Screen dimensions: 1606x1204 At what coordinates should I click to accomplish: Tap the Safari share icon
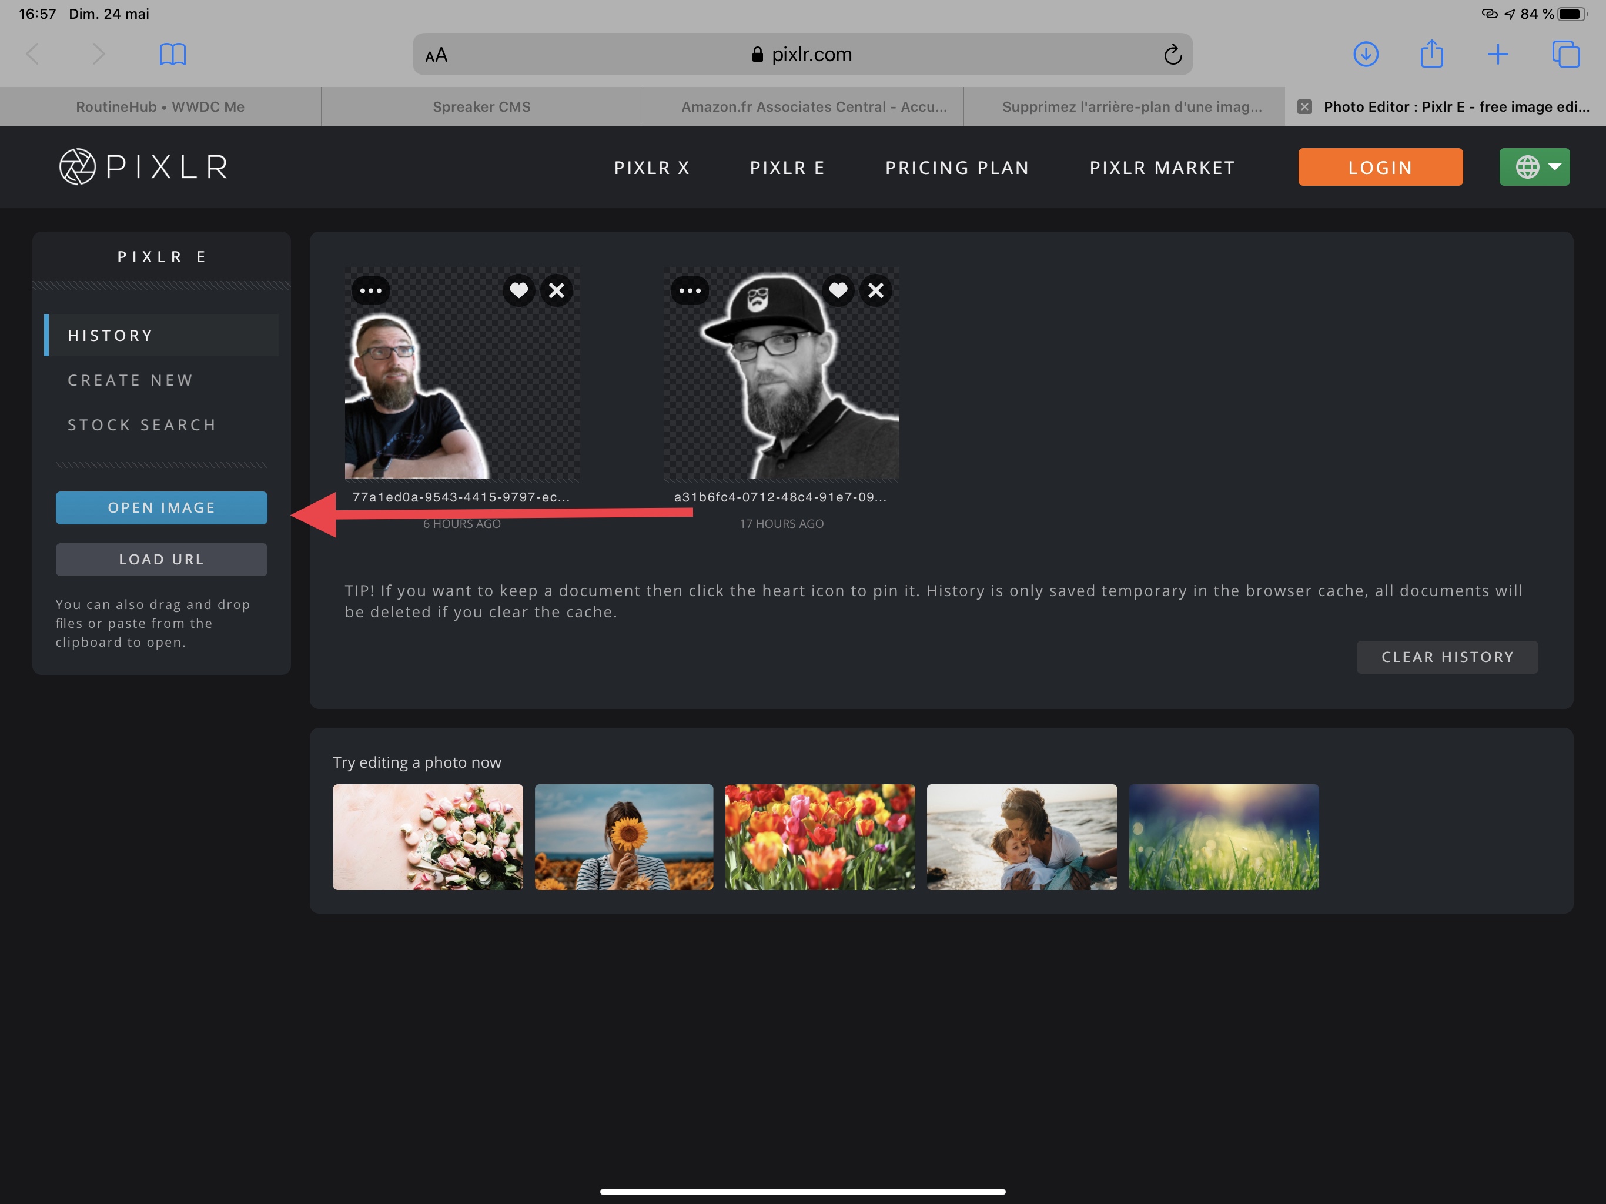1431,55
